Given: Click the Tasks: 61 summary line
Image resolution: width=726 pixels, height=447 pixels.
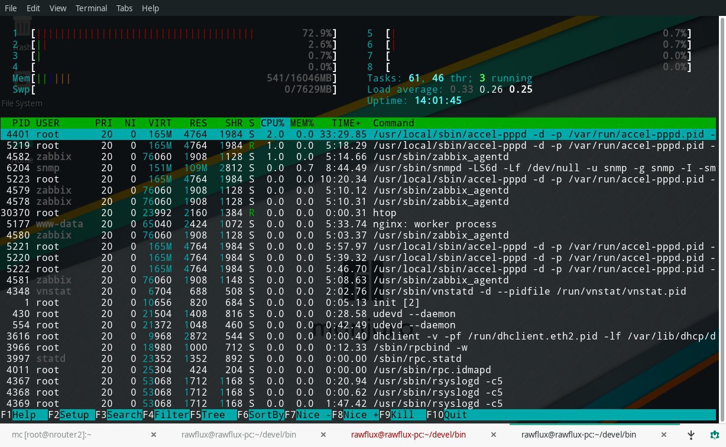Looking at the screenshot, I should click(x=450, y=78).
